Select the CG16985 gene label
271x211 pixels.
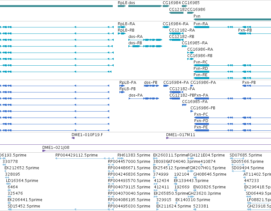pyautogui.click(x=191, y=3)
